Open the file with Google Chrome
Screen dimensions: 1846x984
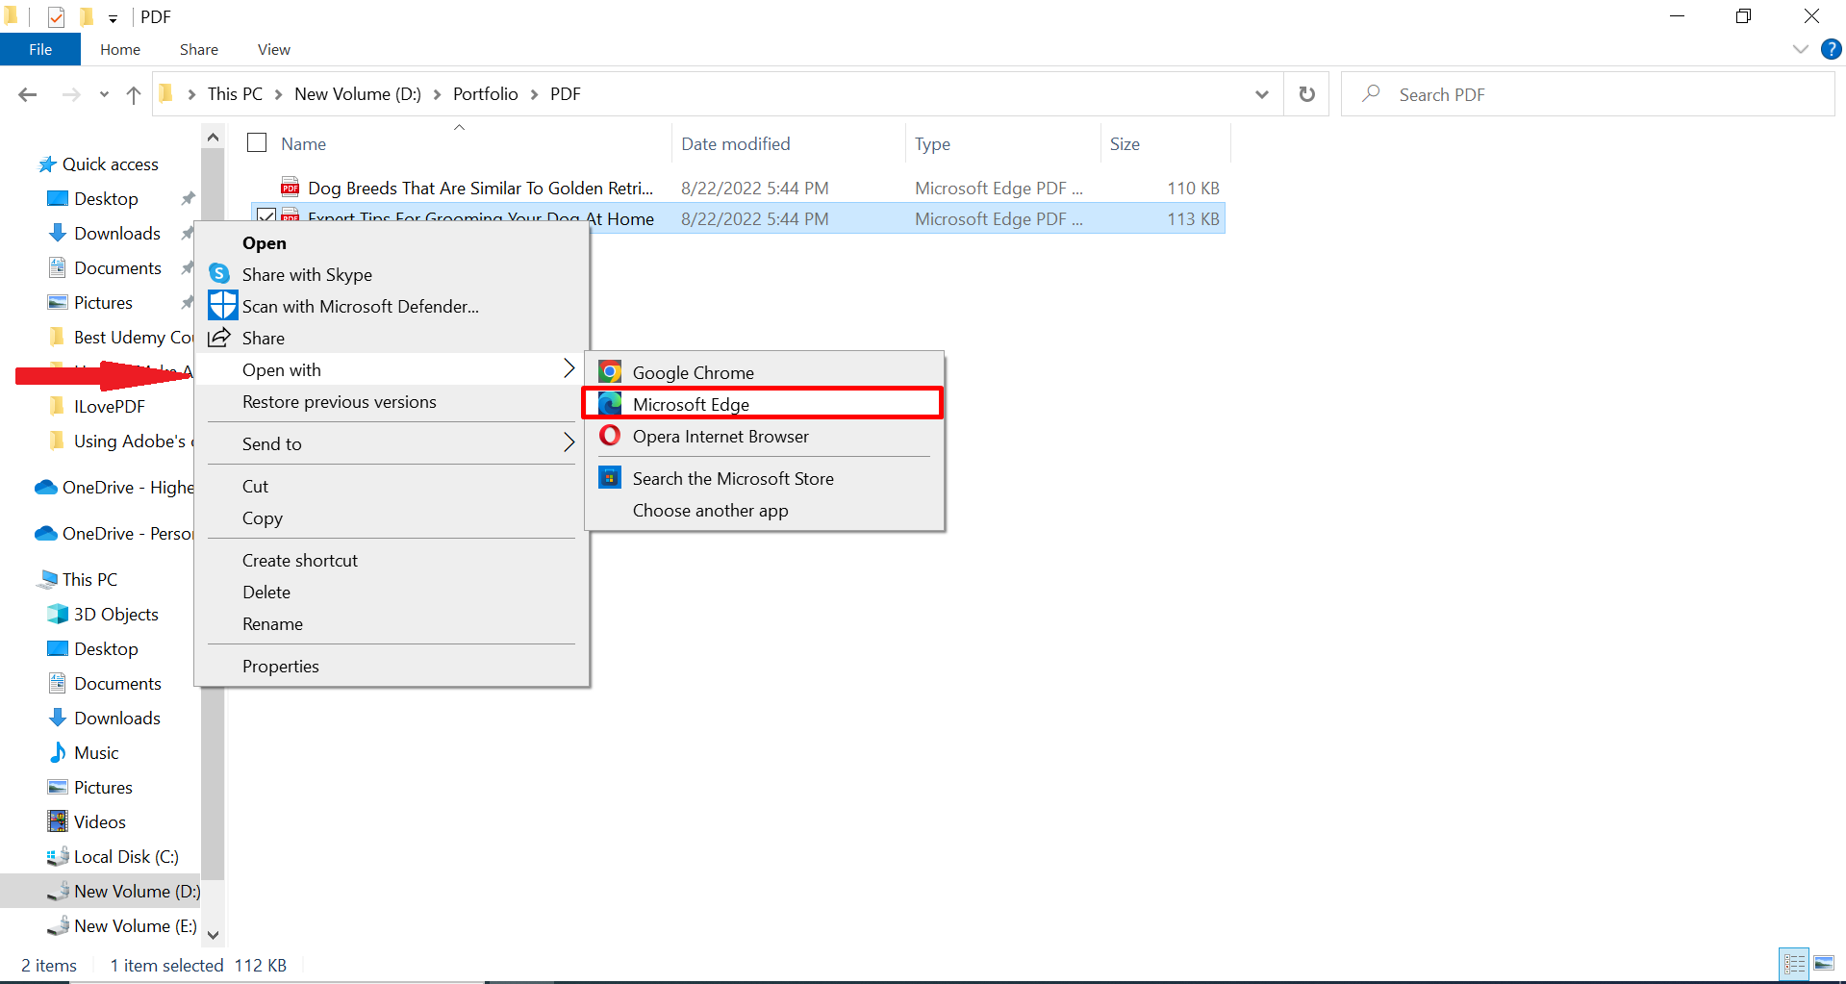[692, 371]
